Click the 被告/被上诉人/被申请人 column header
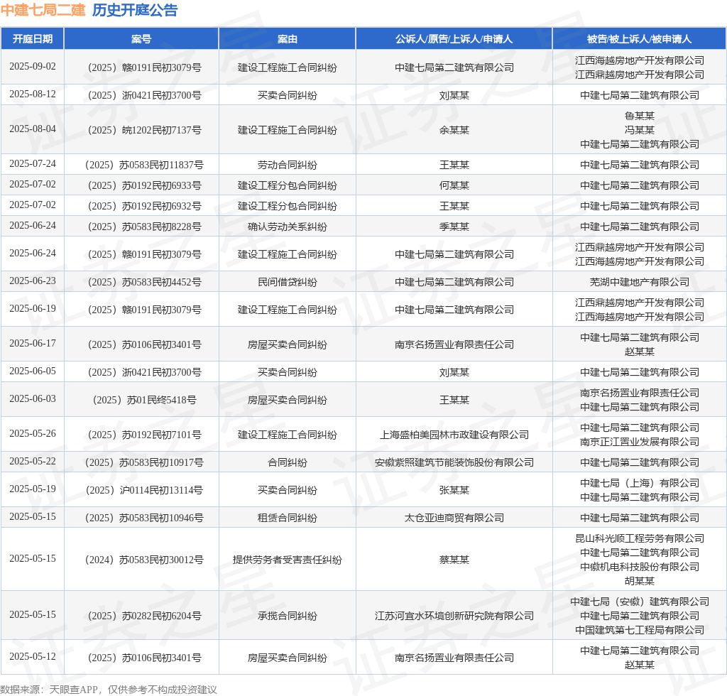The width and height of the screenshot is (727, 696). pyautogui.click(x=640, y=39)
